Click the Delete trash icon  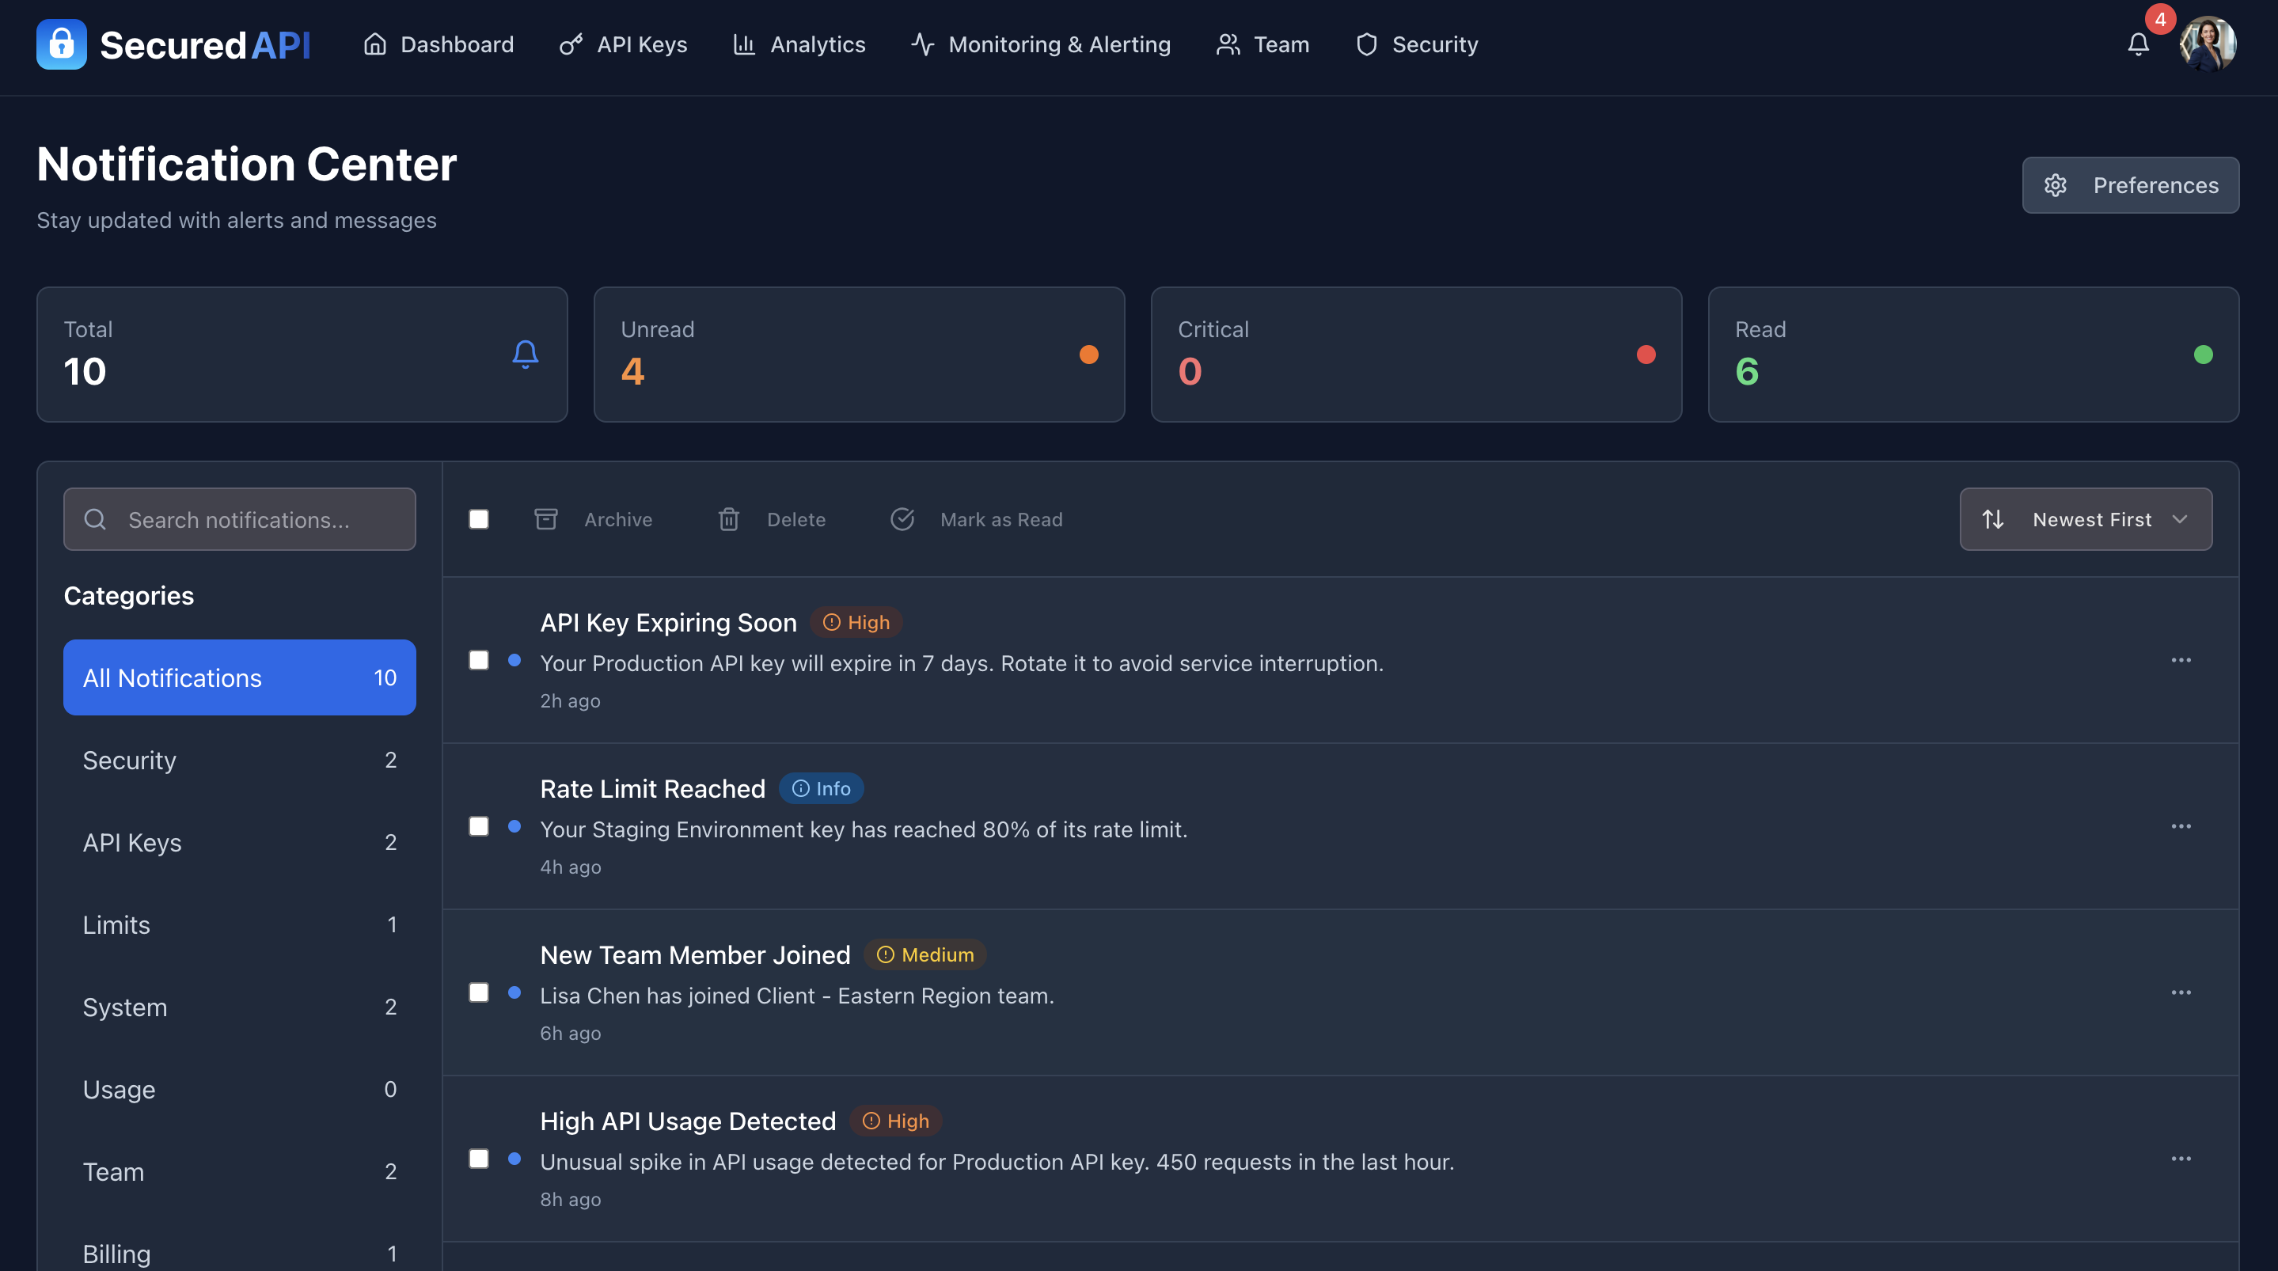coord(727,519)
